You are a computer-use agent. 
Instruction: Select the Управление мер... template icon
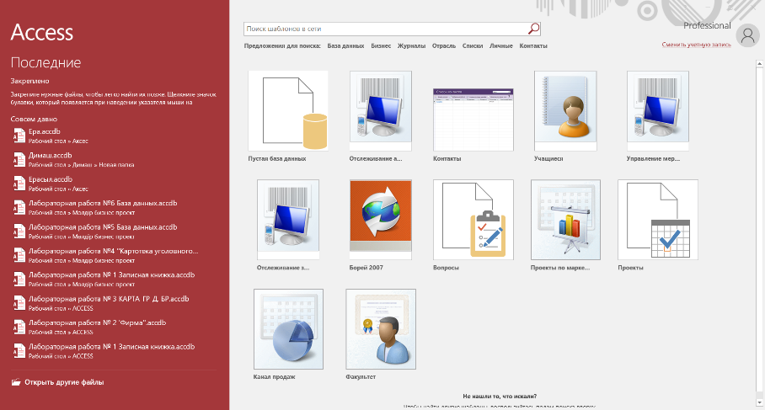click(658, 110)
